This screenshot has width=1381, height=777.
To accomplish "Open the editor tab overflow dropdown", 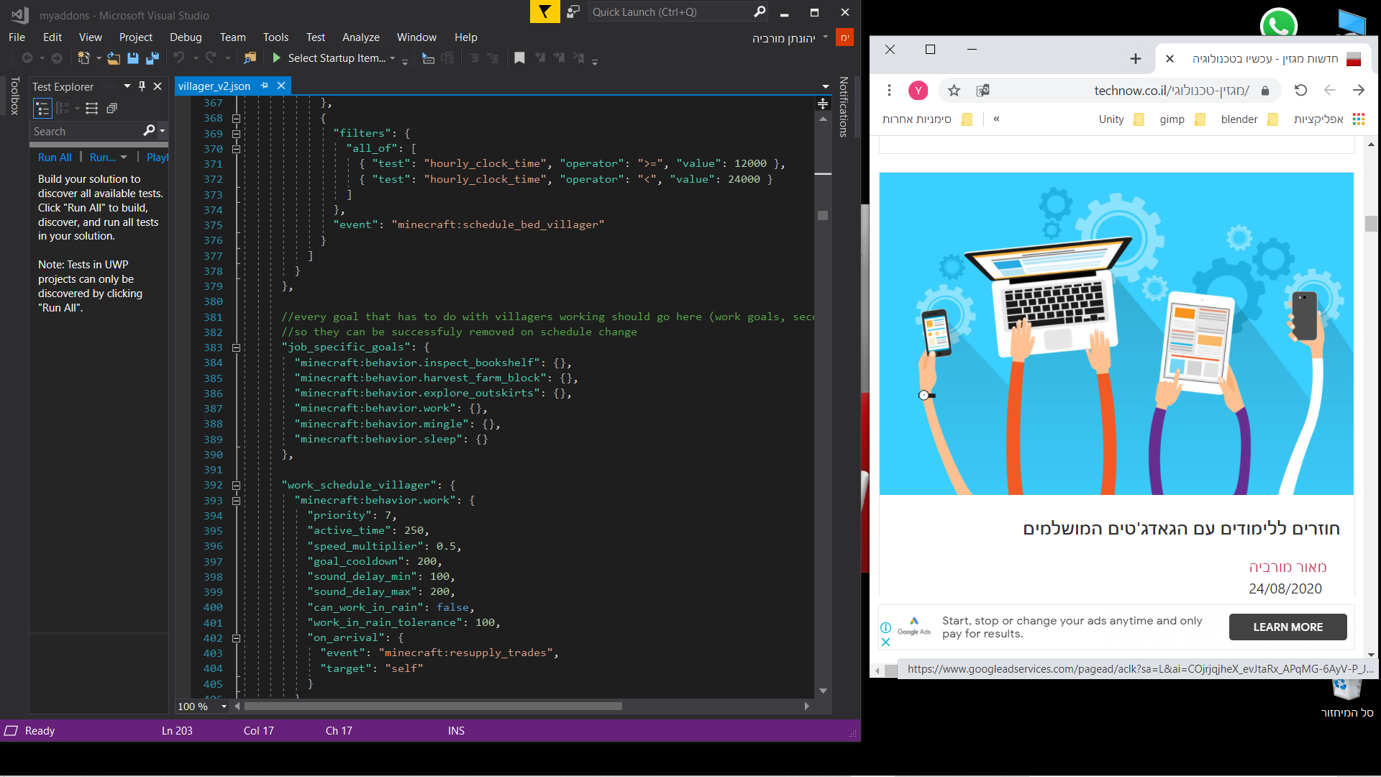I will (x=825, y=86).
